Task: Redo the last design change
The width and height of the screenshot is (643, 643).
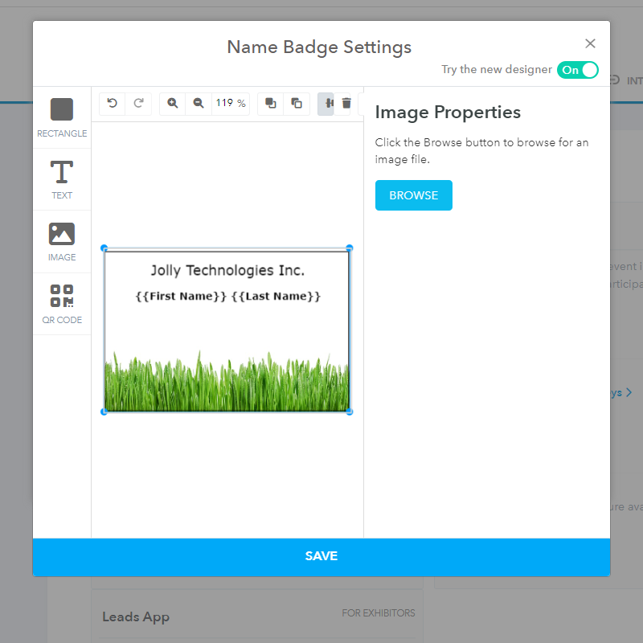Action: point(137,103)
